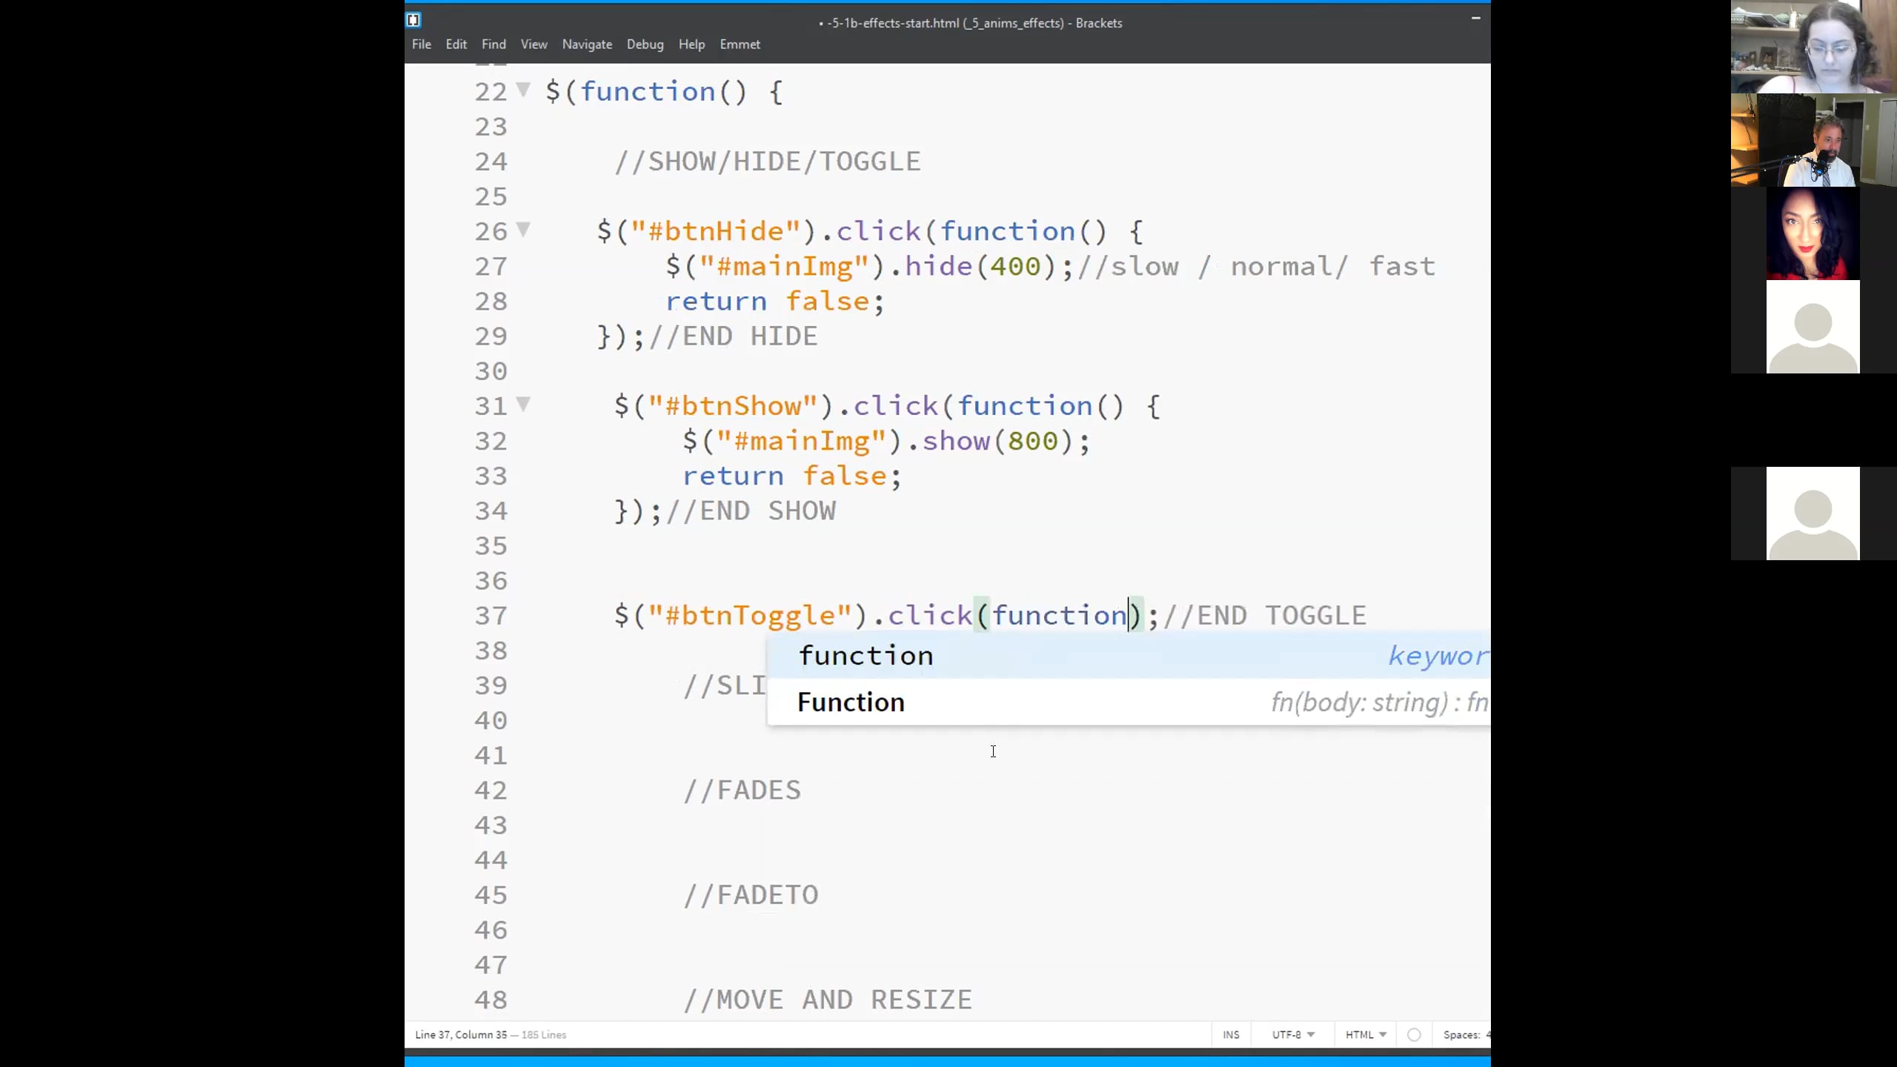
Task: Open the Help menu
Action: pyautogui.click(x=691, y=44)
